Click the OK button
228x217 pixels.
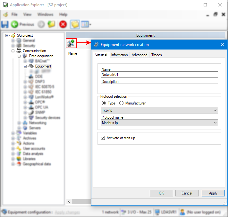click(x=161, y=193)
